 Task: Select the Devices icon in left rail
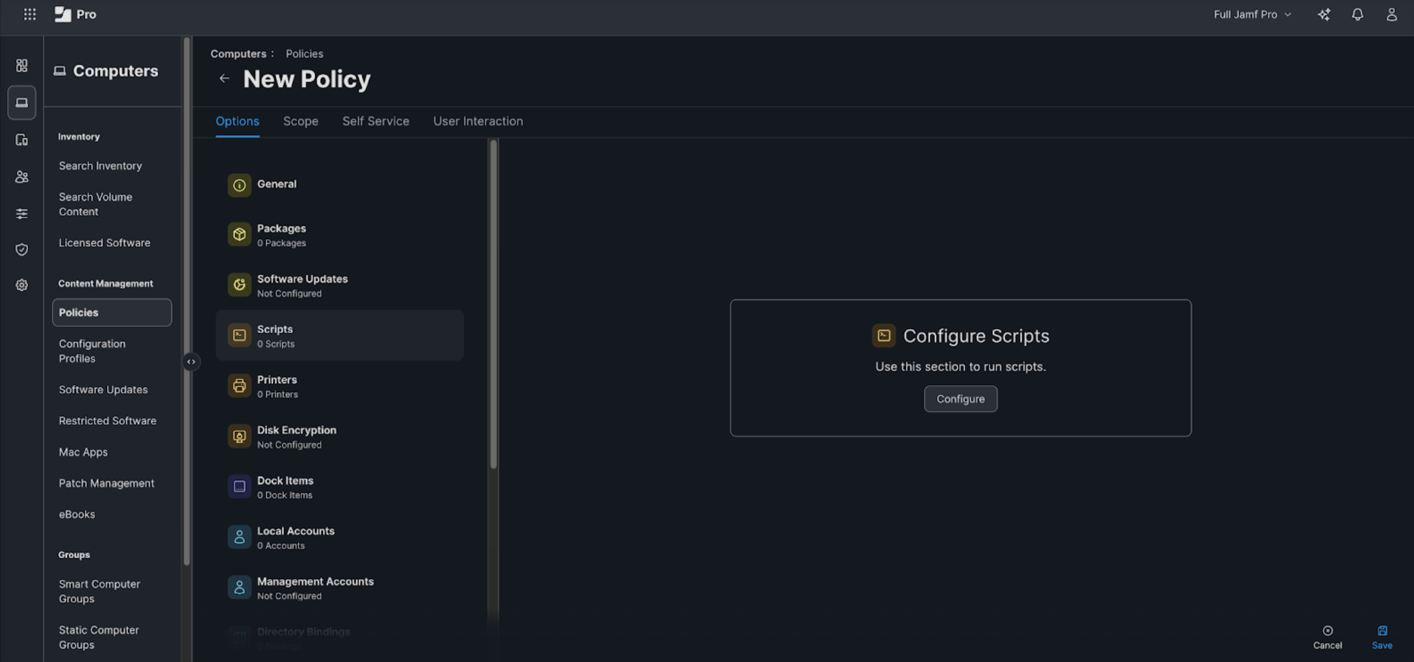(22, 140)
